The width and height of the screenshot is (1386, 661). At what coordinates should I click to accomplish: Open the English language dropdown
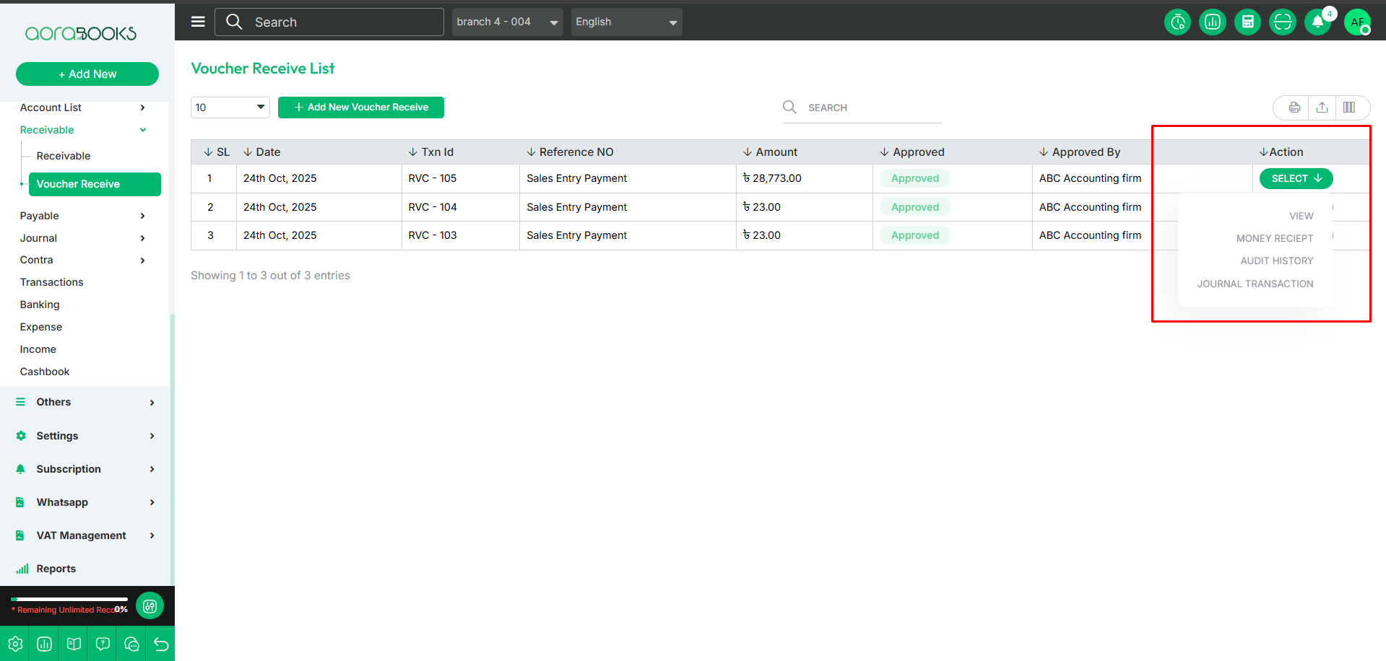tap(626, 22)
